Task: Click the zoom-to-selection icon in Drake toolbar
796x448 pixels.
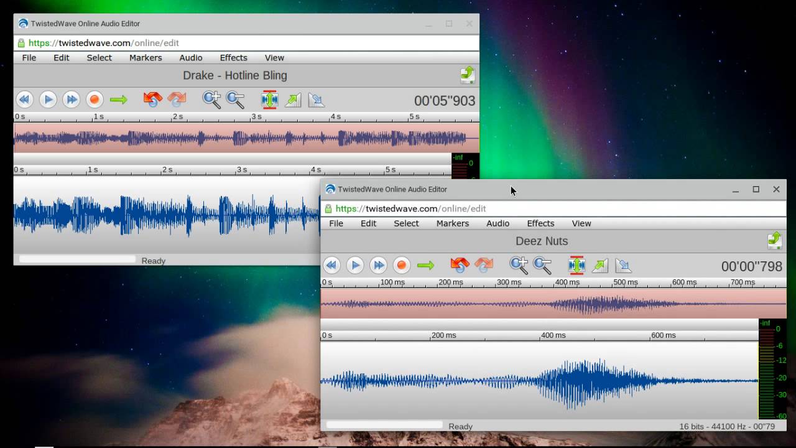Action: pos(269,100)
